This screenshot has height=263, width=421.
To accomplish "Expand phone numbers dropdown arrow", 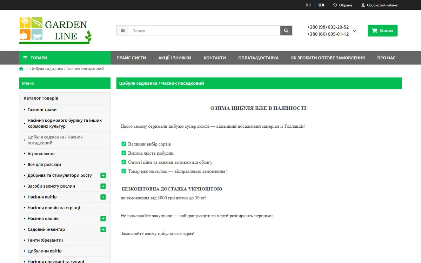I will click(354, 31).
